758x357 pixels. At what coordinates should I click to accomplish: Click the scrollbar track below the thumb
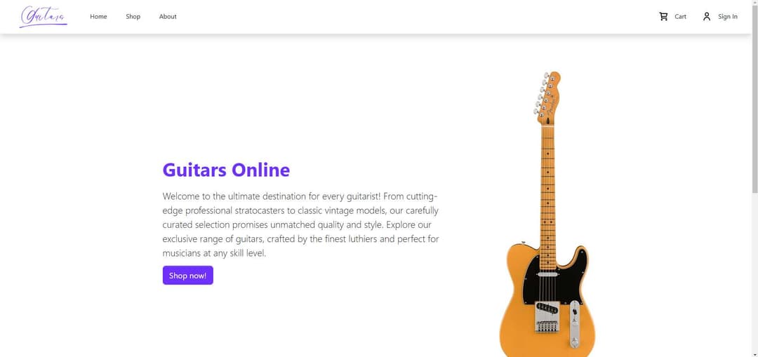pos(754,281)
